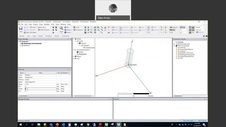Screen dimensions: 226x127
Task: Click the Chamfer tool
Action: (x=155, y=30)
